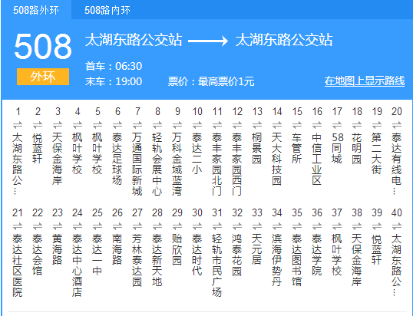Click the transfer icon above stop 14 天大科技园
The image size is (413, 316).
click(x=277, y=125)
